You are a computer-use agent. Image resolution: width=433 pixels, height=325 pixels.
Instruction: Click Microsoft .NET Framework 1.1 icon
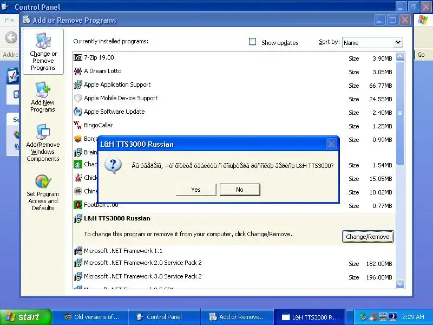pyautogui.click(x=78, y=251)
